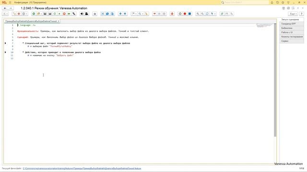
Task: Click the red diamond icon near toolbar start
Action: (x=19, y=14)
